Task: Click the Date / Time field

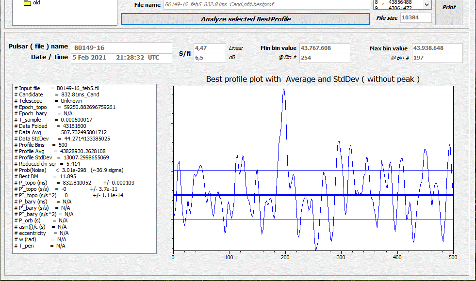Action: point(121,58)
